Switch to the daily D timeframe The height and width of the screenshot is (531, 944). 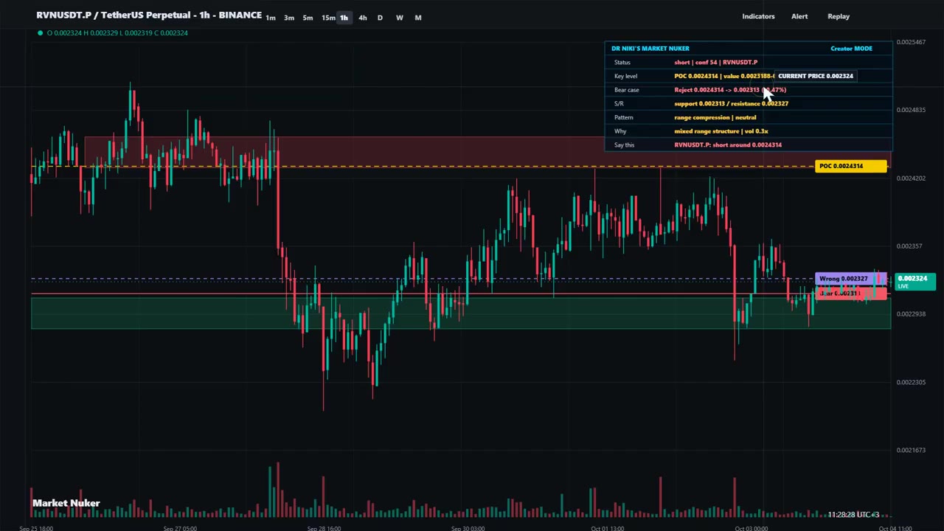point(380,18)
